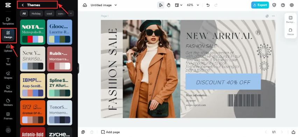Select the pointer selection tool
The width and height of the screenshot is (298, 137).
pos(161,5)
